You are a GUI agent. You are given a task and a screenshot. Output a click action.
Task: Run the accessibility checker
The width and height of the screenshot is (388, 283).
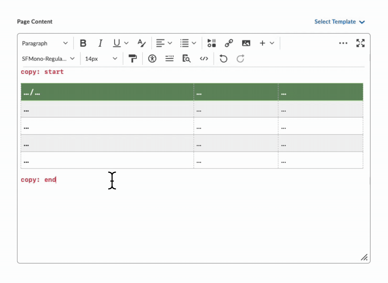152,59
